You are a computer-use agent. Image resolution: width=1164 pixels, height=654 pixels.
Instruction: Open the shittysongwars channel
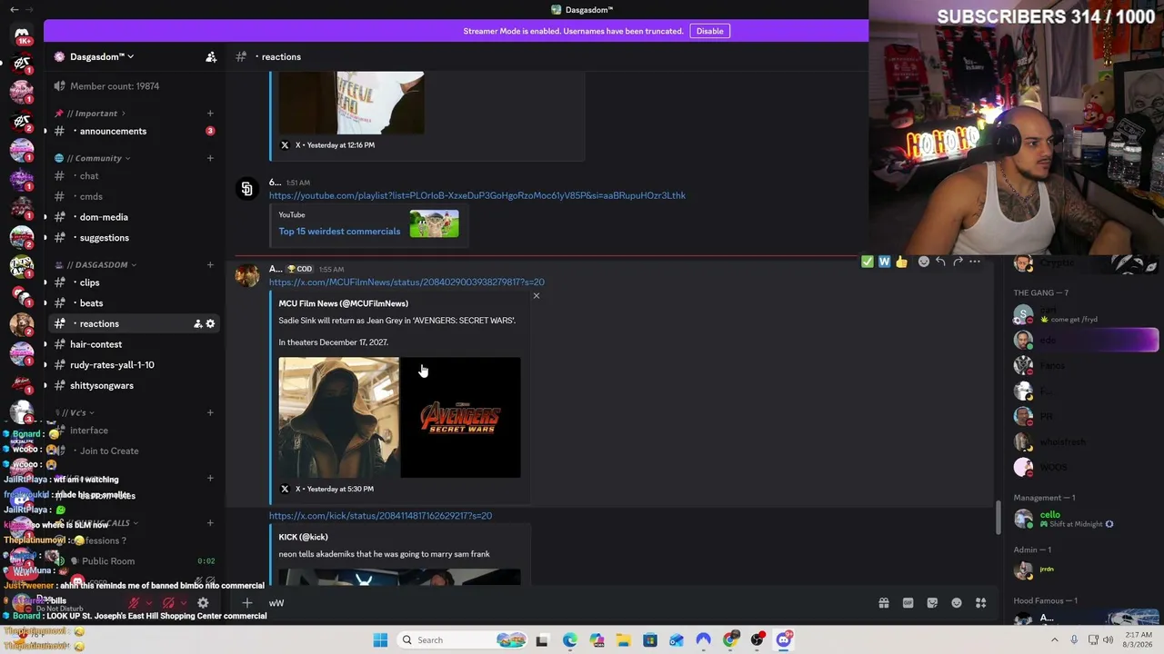(102, 386)
